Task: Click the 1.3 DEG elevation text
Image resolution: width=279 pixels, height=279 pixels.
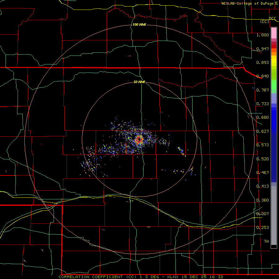Action: point(149,277)
